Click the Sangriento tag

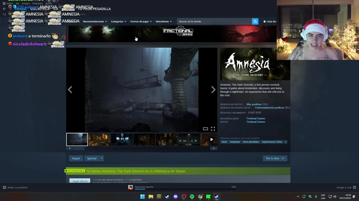235,142
